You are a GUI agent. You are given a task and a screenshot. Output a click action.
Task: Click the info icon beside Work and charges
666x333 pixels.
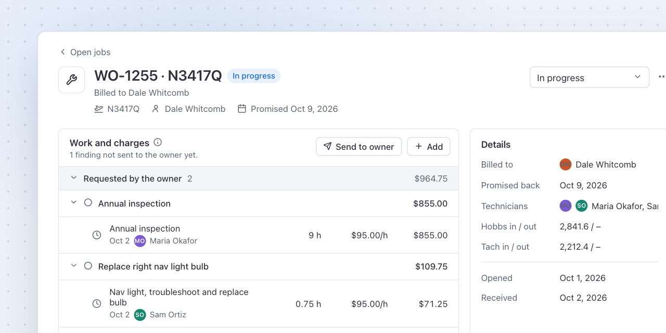[158, 142]
